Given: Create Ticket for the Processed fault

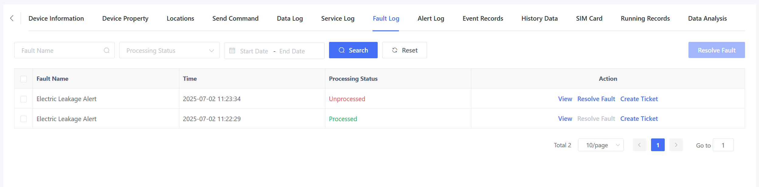Looking at the screenshot, I should click(x=639, y=119).
